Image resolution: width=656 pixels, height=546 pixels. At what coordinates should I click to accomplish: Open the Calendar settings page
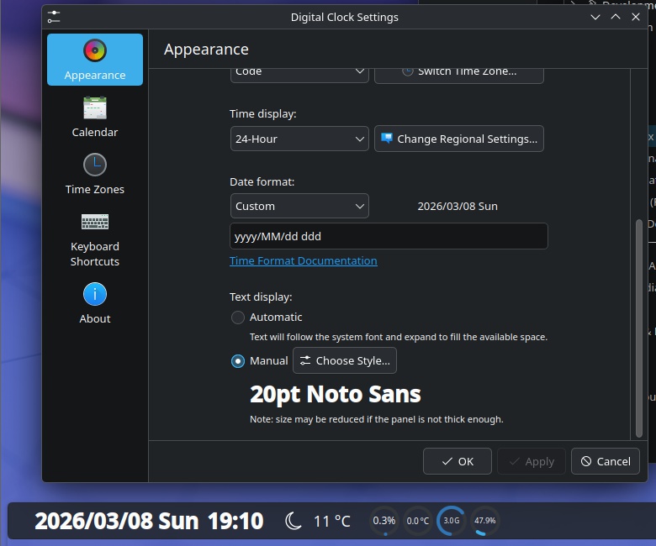point(95,116)
